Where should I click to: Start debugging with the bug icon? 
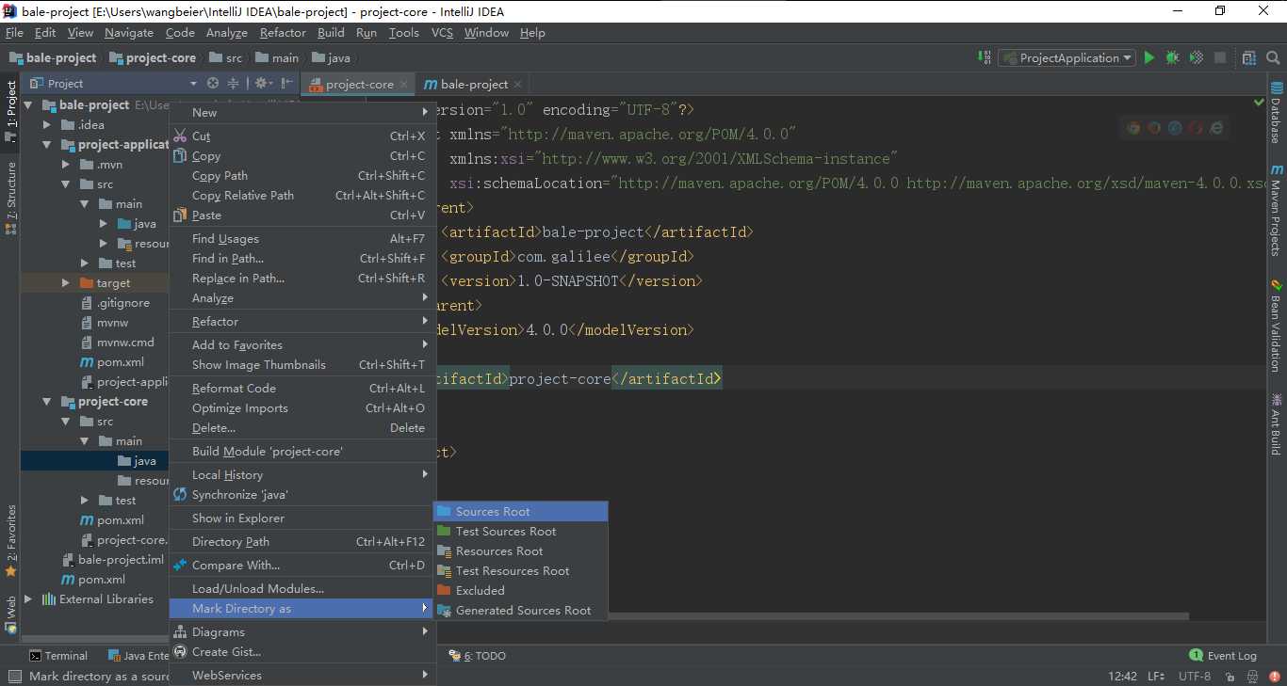click(x=1172, y=57)
